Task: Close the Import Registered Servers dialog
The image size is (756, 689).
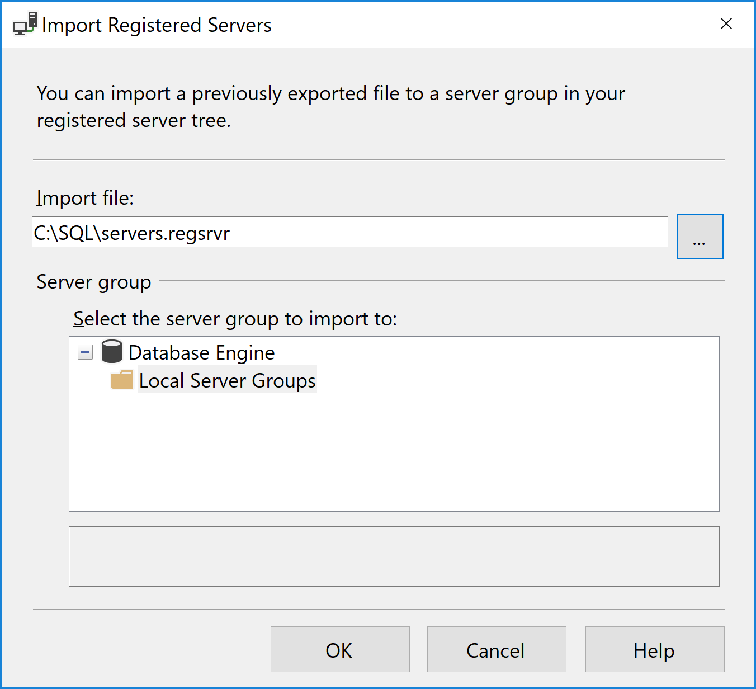Action: click(726, 24)
